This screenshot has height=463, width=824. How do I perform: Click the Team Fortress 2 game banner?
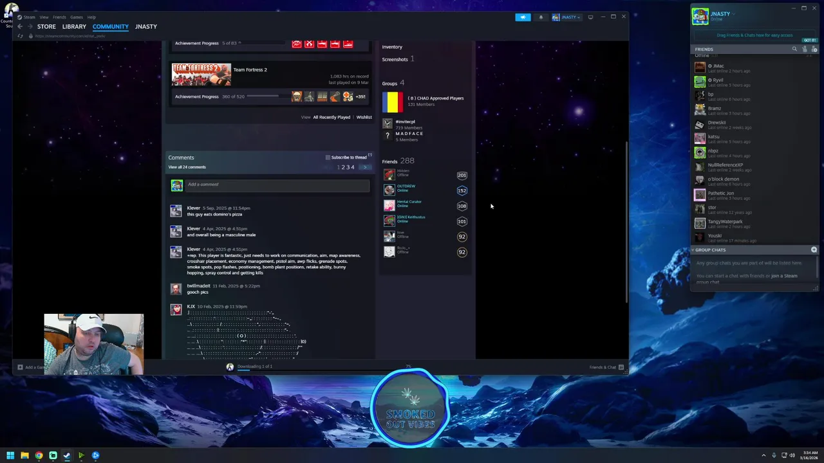click(x=201, y=75)
